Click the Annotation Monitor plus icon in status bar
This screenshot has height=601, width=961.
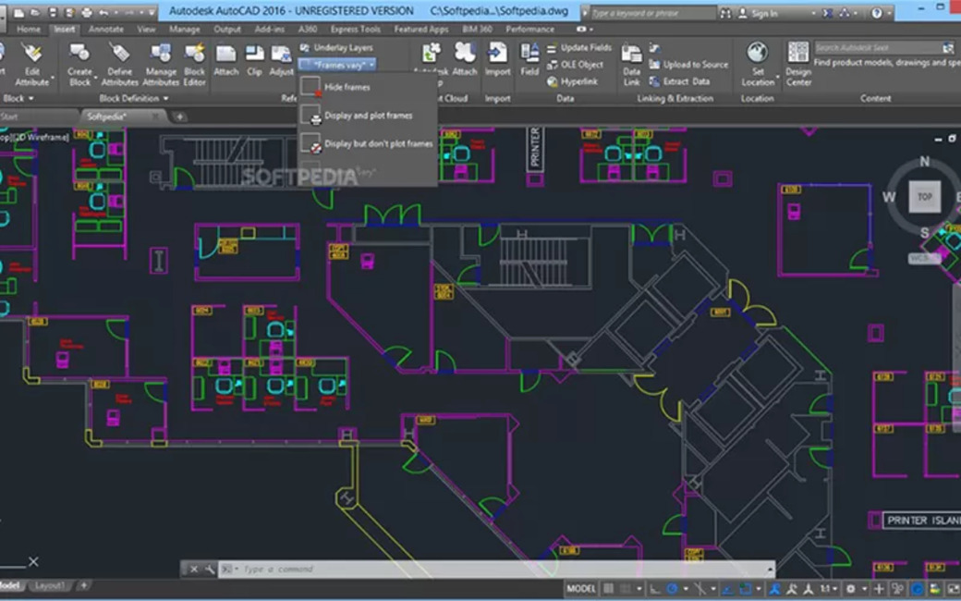(x=878, y=589)
